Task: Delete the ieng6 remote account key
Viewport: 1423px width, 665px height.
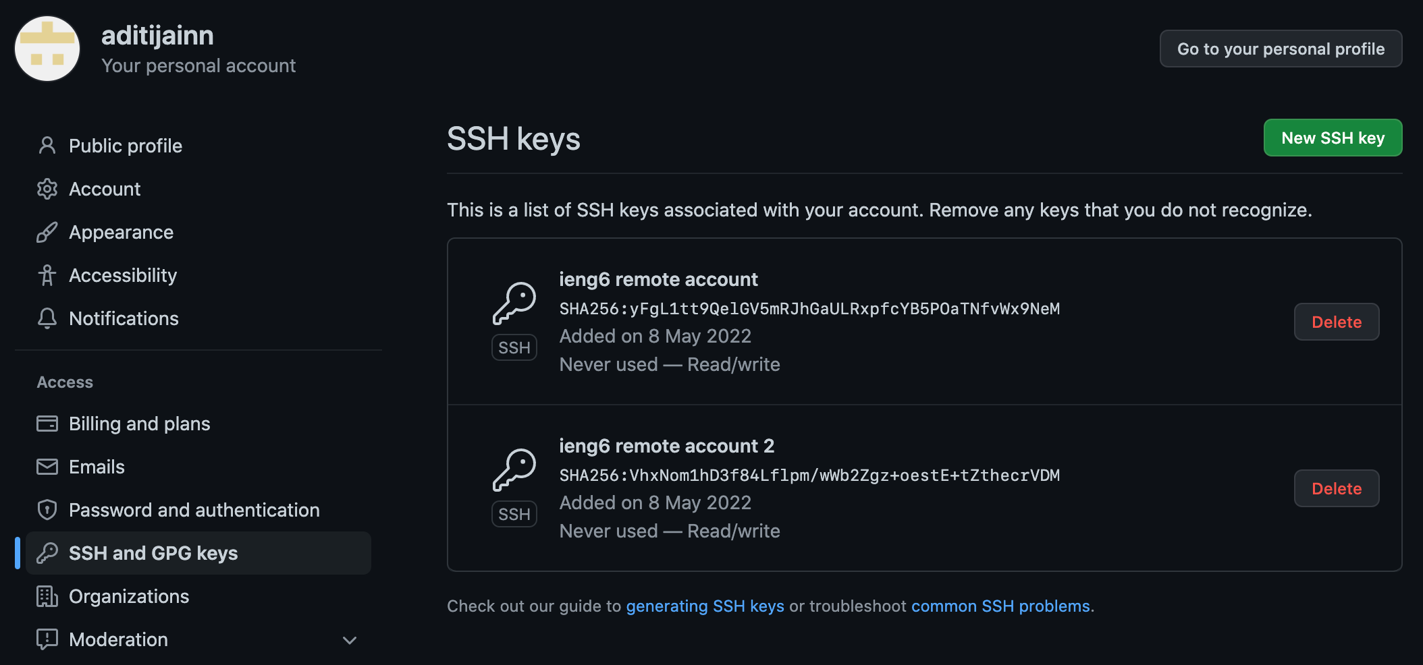Action: click(1336, 322)
